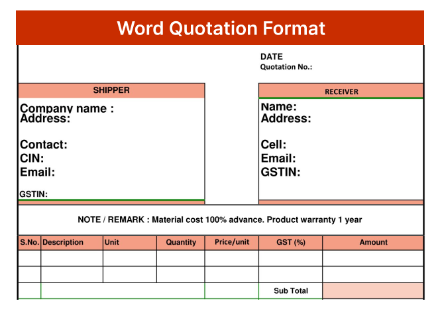
Task: Select the SHIPPER header
Action: [x=111, y=90]
